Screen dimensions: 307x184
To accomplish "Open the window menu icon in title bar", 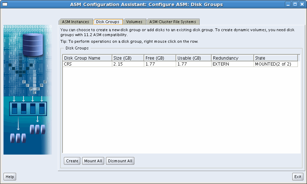I will (5, 5).
